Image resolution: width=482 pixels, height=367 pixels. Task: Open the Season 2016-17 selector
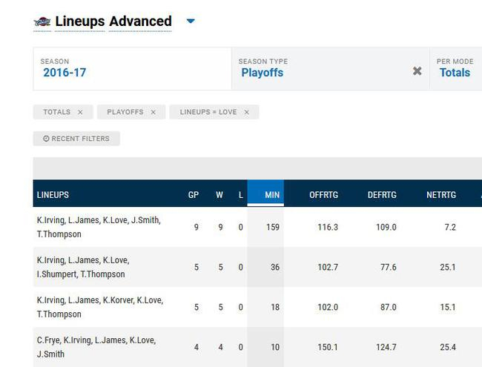point(132,69)
